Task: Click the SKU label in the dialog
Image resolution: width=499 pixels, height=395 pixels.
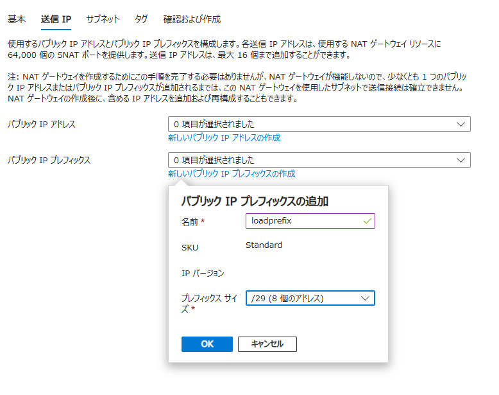Action: tap(190, 248)
